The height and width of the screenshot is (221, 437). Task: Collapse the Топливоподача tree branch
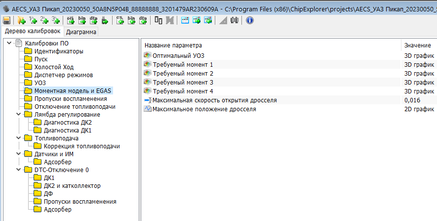point(19,138)
